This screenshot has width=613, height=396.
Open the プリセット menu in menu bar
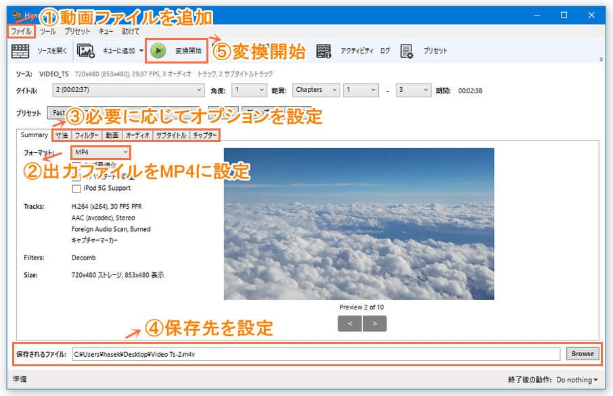(x=77, y=31)
